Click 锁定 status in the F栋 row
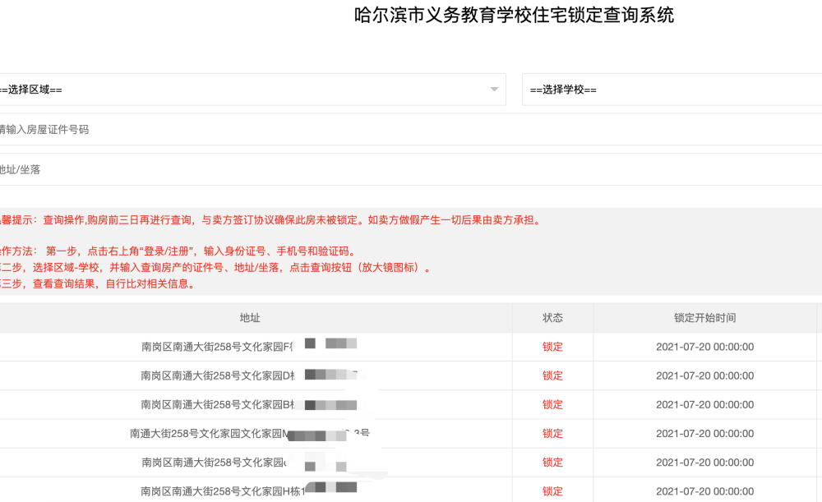The width and height of the screenshot is (822, 502). pyautogui.click(x=552, y=347)
